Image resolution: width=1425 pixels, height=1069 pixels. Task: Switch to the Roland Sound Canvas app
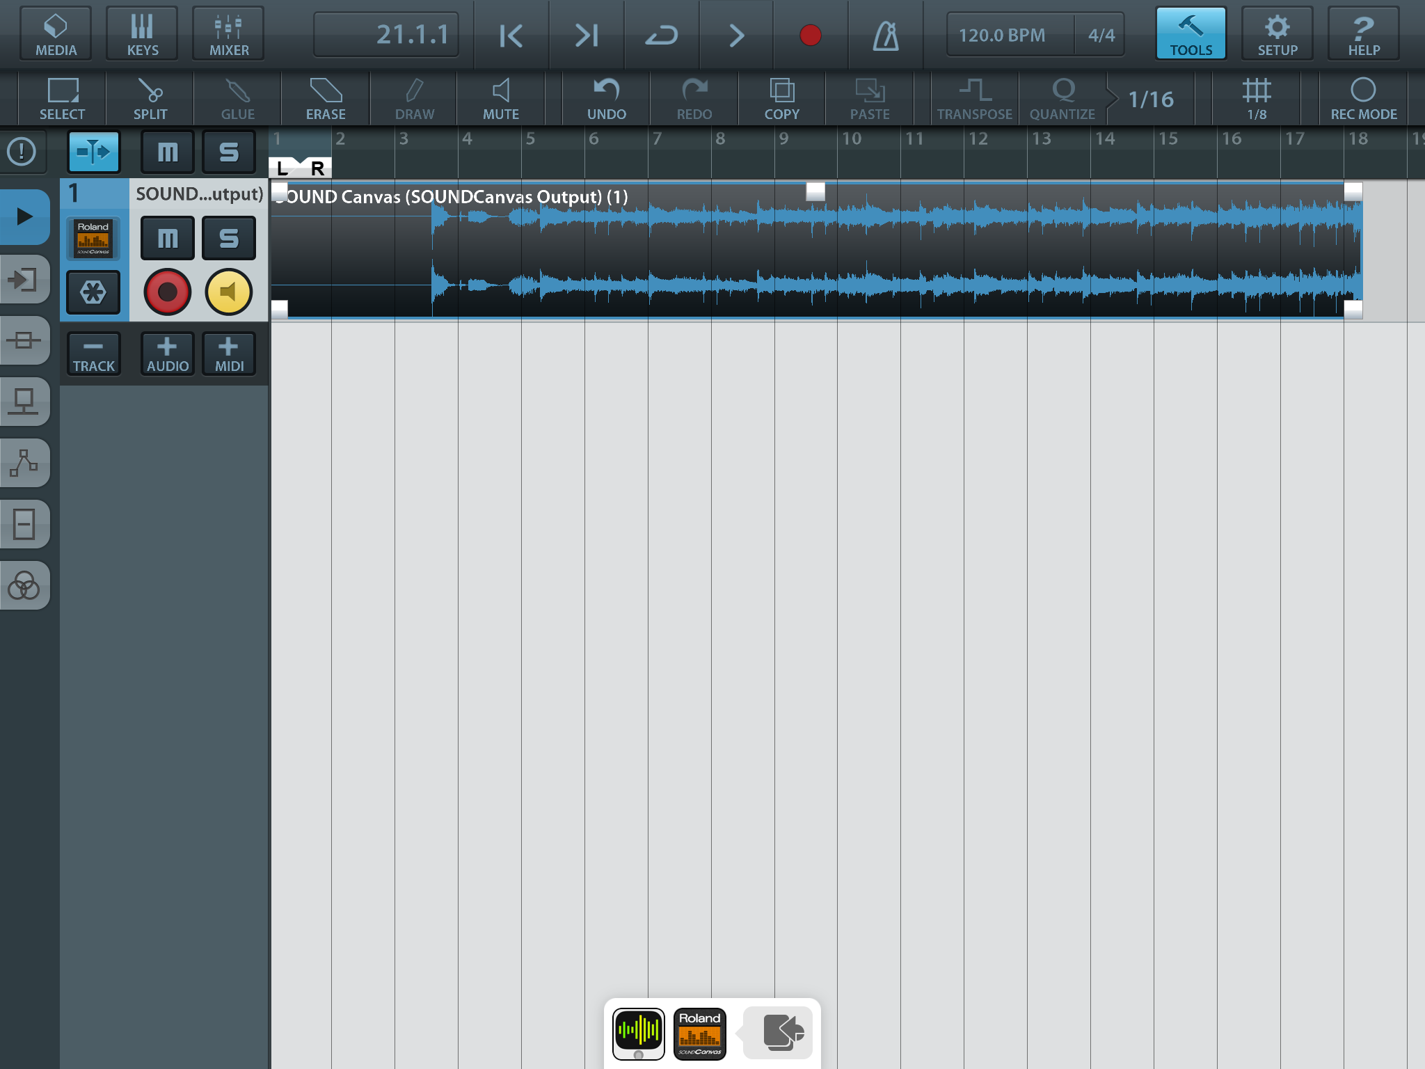pos(700,1034)
